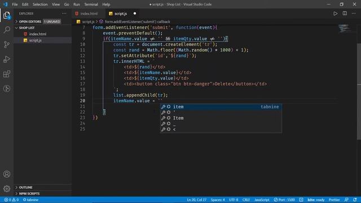Open the Search view in activity bar
This screenshot has height=203, width=361.
7,30
